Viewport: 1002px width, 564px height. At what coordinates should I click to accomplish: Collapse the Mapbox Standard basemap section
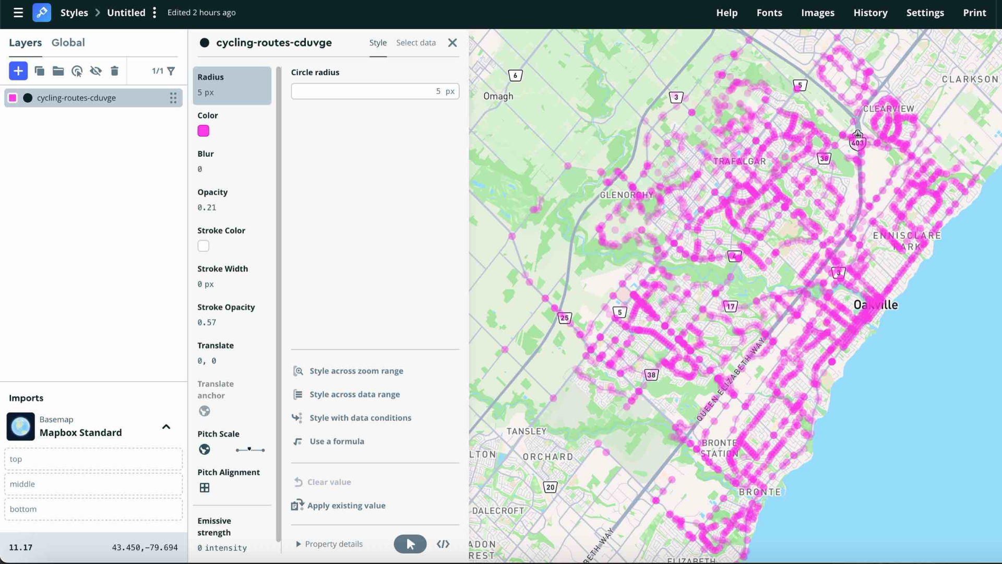click(x=166, y=427)
